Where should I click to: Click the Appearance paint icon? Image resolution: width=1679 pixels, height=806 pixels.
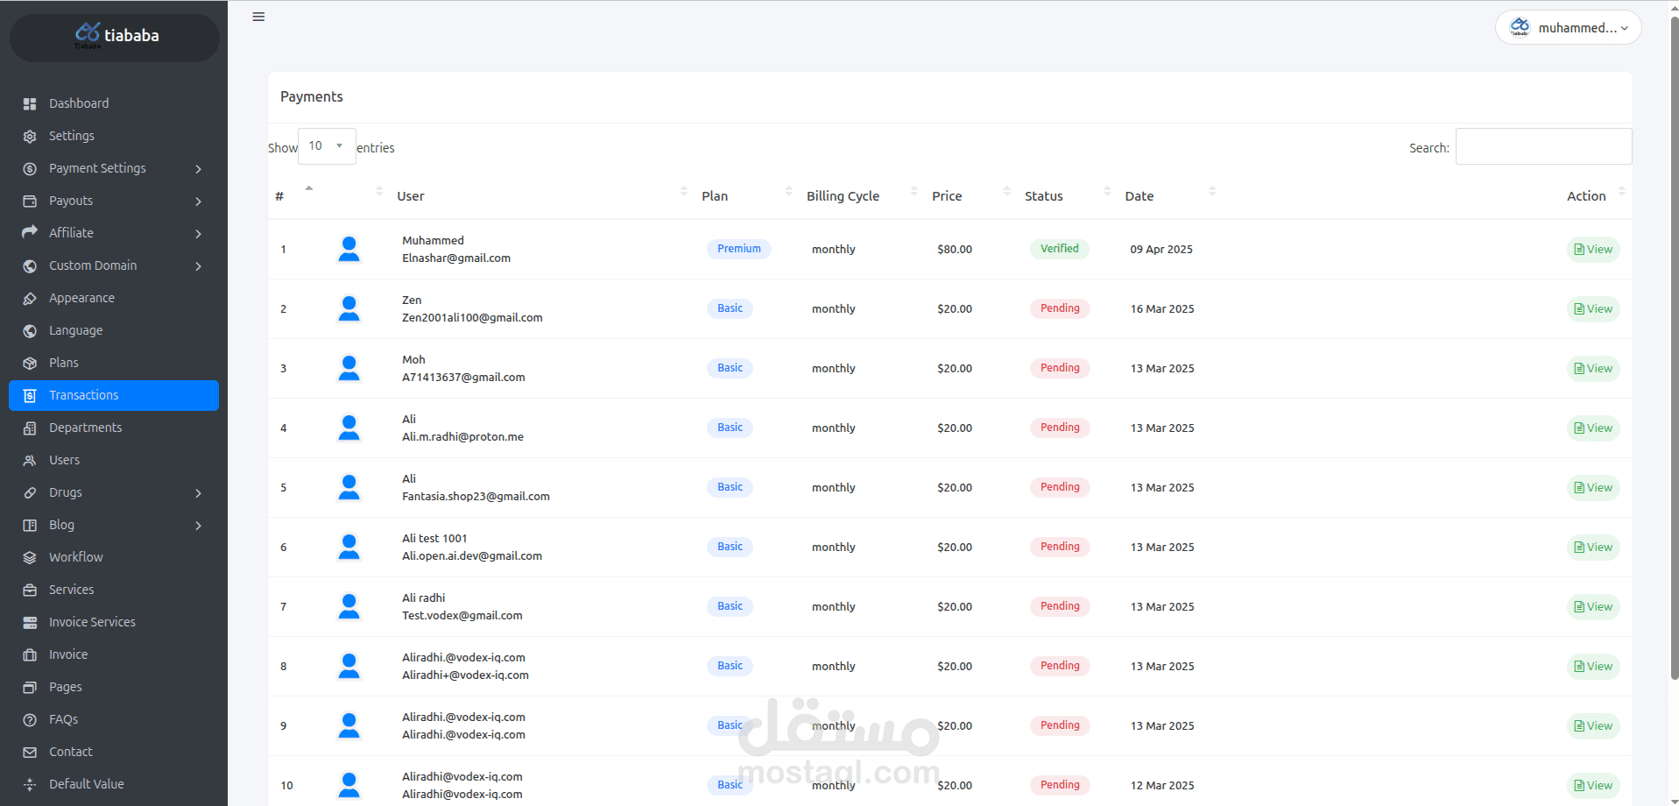(x=30, y=299)
